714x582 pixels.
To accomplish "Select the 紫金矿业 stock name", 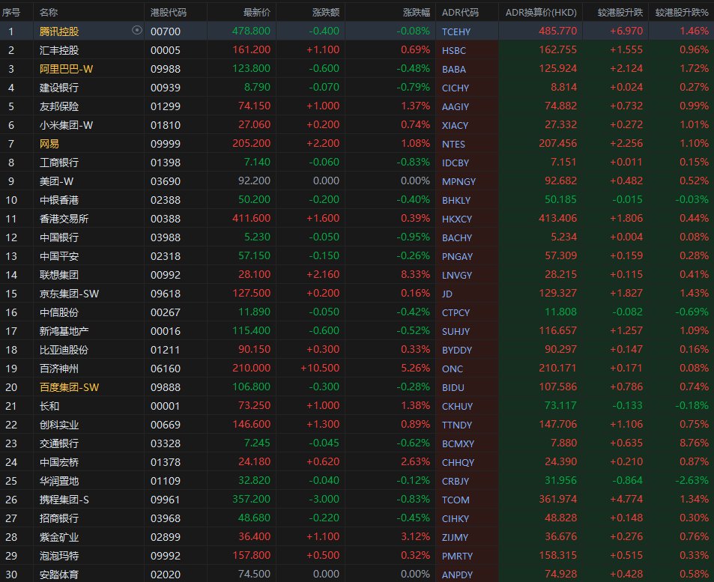I will (59, 537).
